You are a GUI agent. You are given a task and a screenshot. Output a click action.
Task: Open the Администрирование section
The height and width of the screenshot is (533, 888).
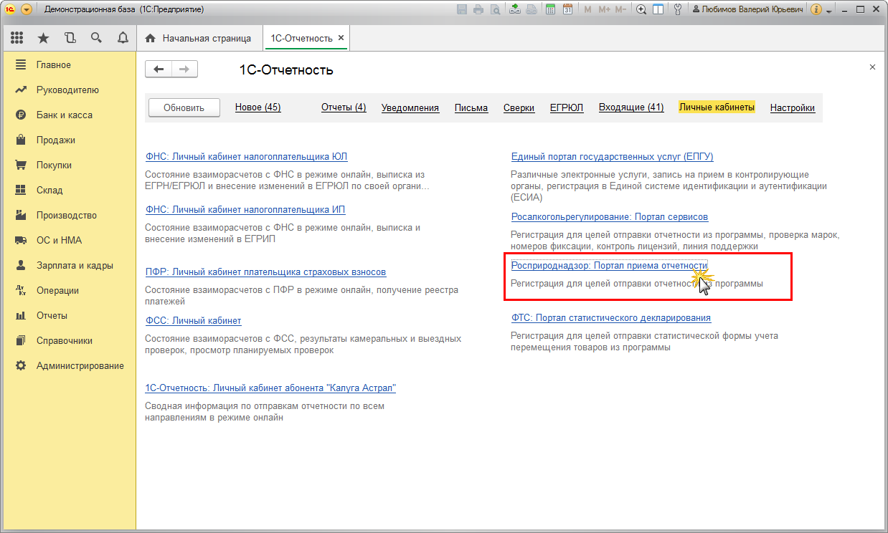(x=70, y=365)
